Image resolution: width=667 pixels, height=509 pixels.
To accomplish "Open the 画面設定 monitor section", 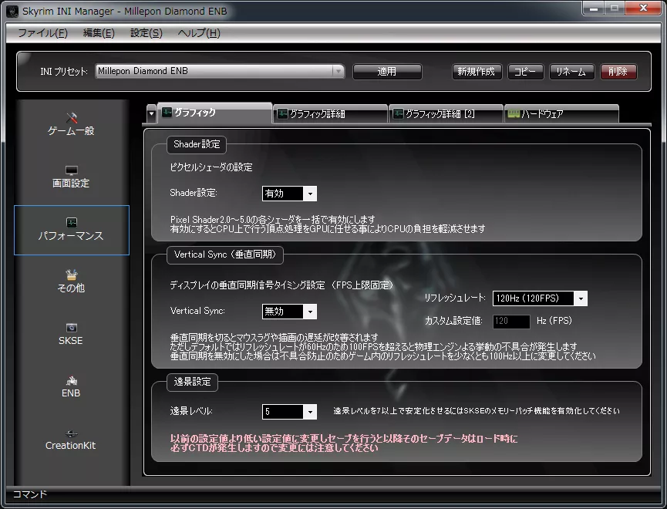I will point(71,177).
